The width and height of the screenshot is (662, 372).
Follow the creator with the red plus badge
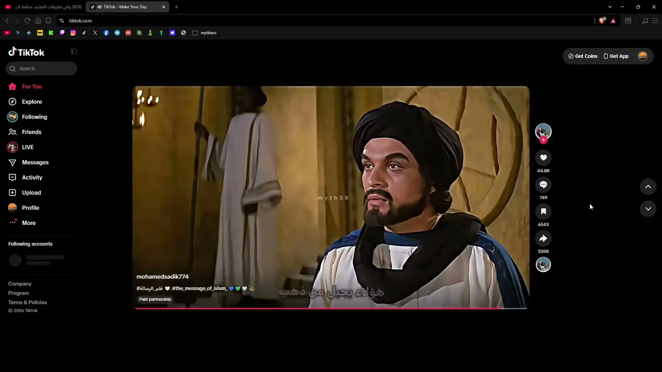coord(543,140)
